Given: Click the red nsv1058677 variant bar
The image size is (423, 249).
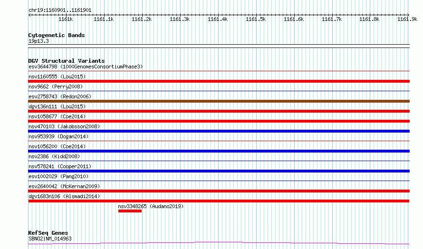Looking at the screenshot, I should pos(219,121).
